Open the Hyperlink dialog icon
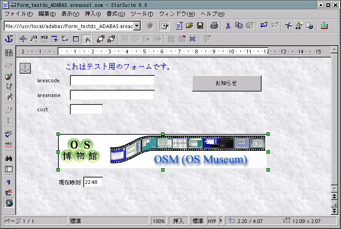341x229 pixels. coord(309,26)
